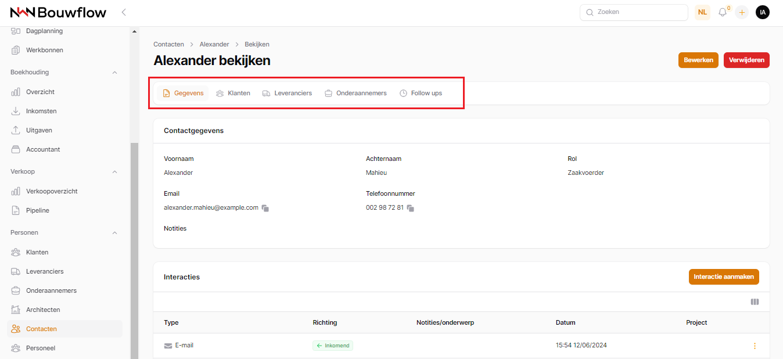
Task: Collapse the Boekhouding sidebar section
Action: [x=114, y=73]
